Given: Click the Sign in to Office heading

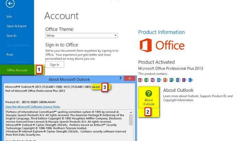Looking at the screenshot, I should pyautogui.click(x=61, y=45).
